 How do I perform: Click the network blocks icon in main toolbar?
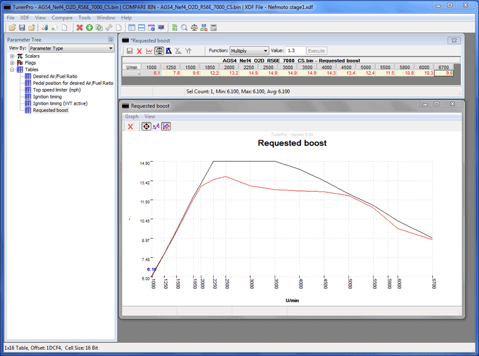tap(204, 28)
